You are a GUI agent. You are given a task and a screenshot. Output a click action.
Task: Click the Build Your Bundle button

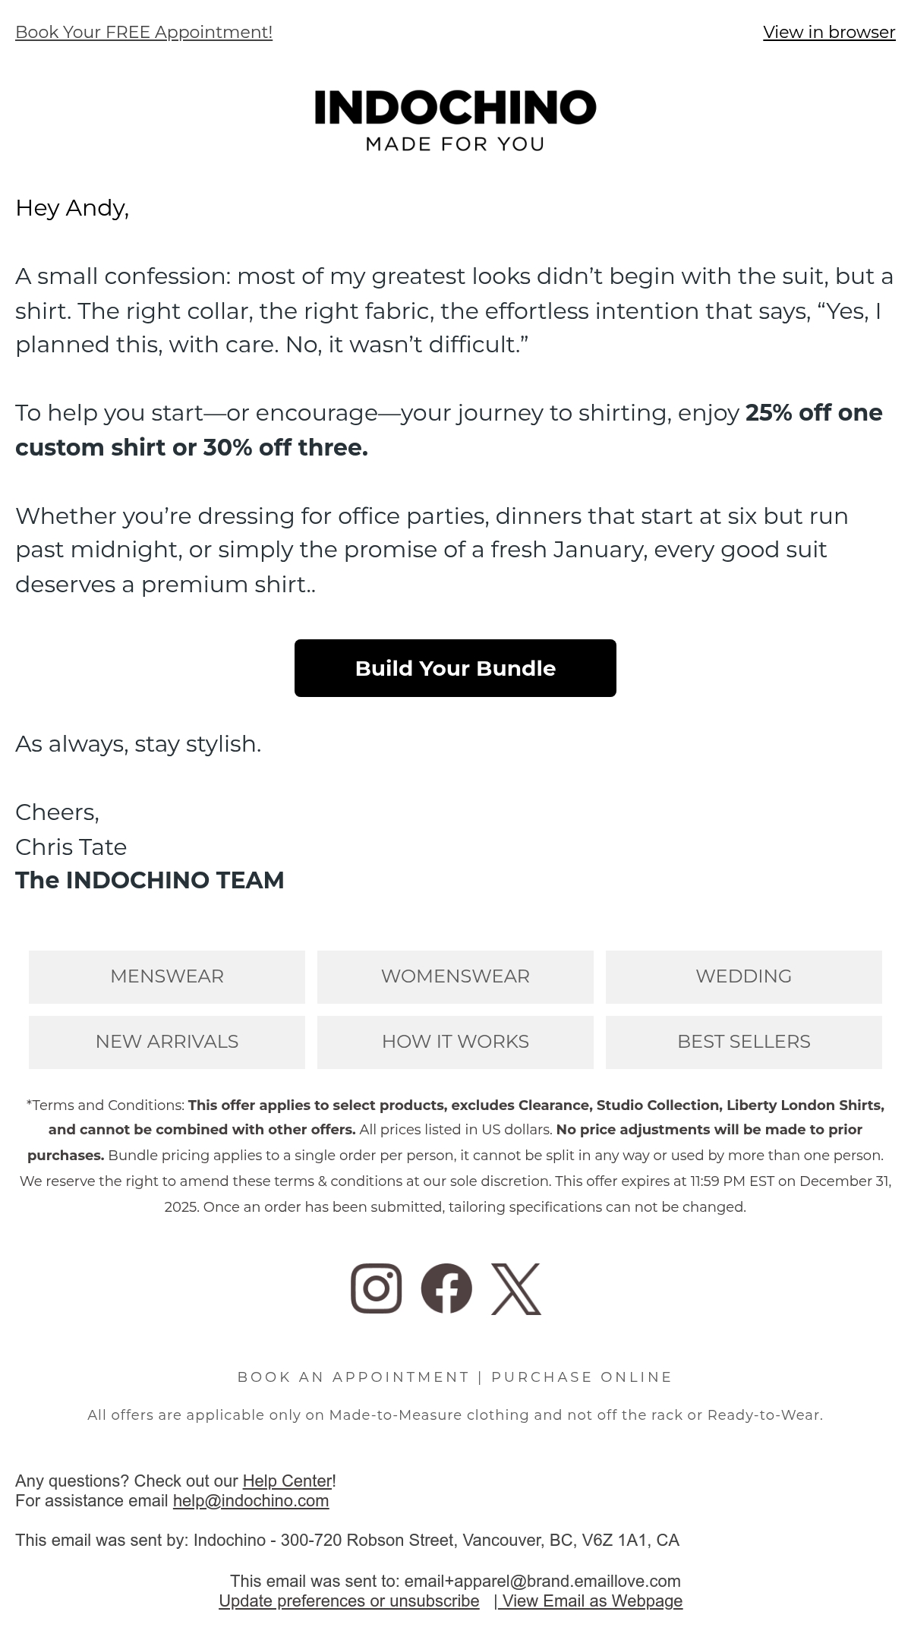pyautogui.click(x=455, y=668)
